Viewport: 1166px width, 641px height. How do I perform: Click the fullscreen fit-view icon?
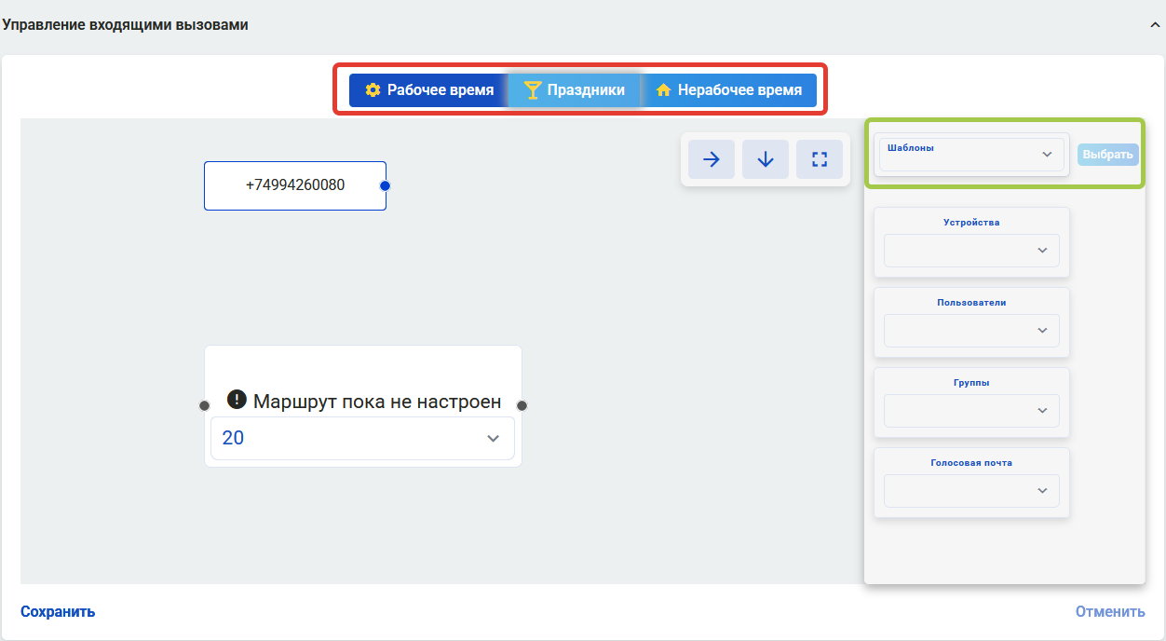820,159
